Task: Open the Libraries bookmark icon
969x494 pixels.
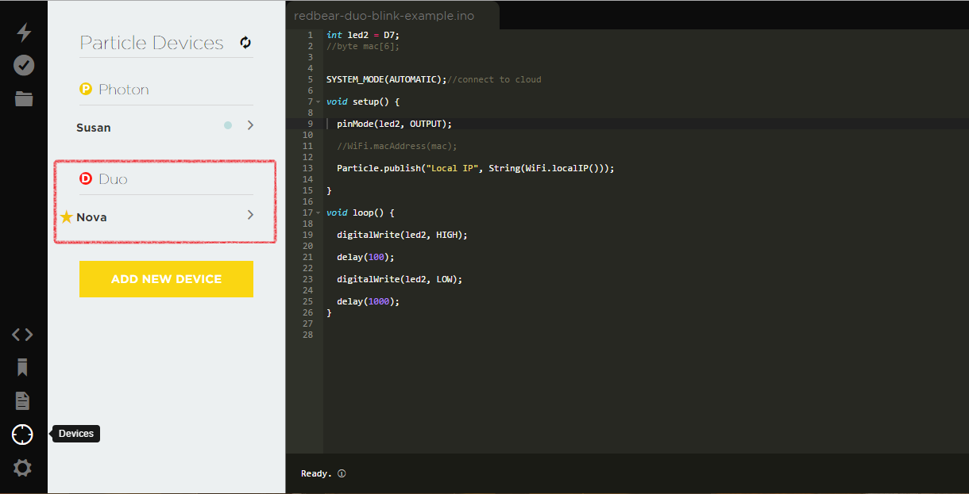Action: point(22,367)
